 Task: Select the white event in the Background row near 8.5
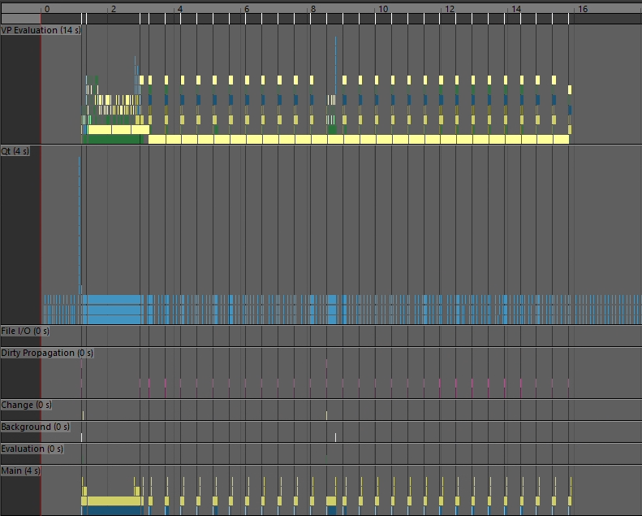[336, 437]
